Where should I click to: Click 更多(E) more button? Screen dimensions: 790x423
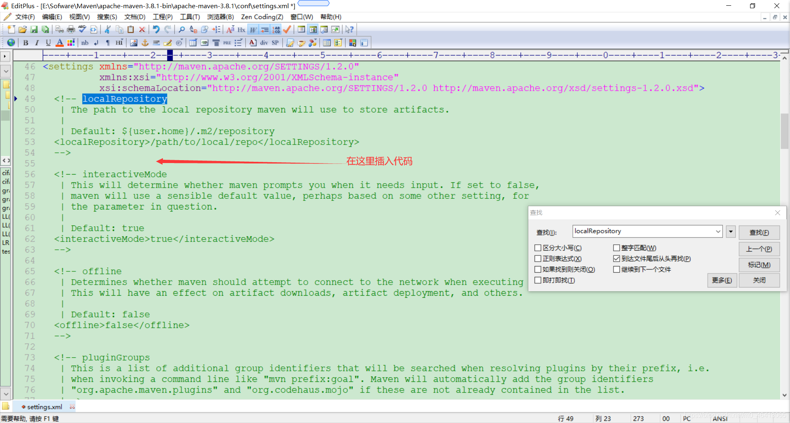[722, 280]
